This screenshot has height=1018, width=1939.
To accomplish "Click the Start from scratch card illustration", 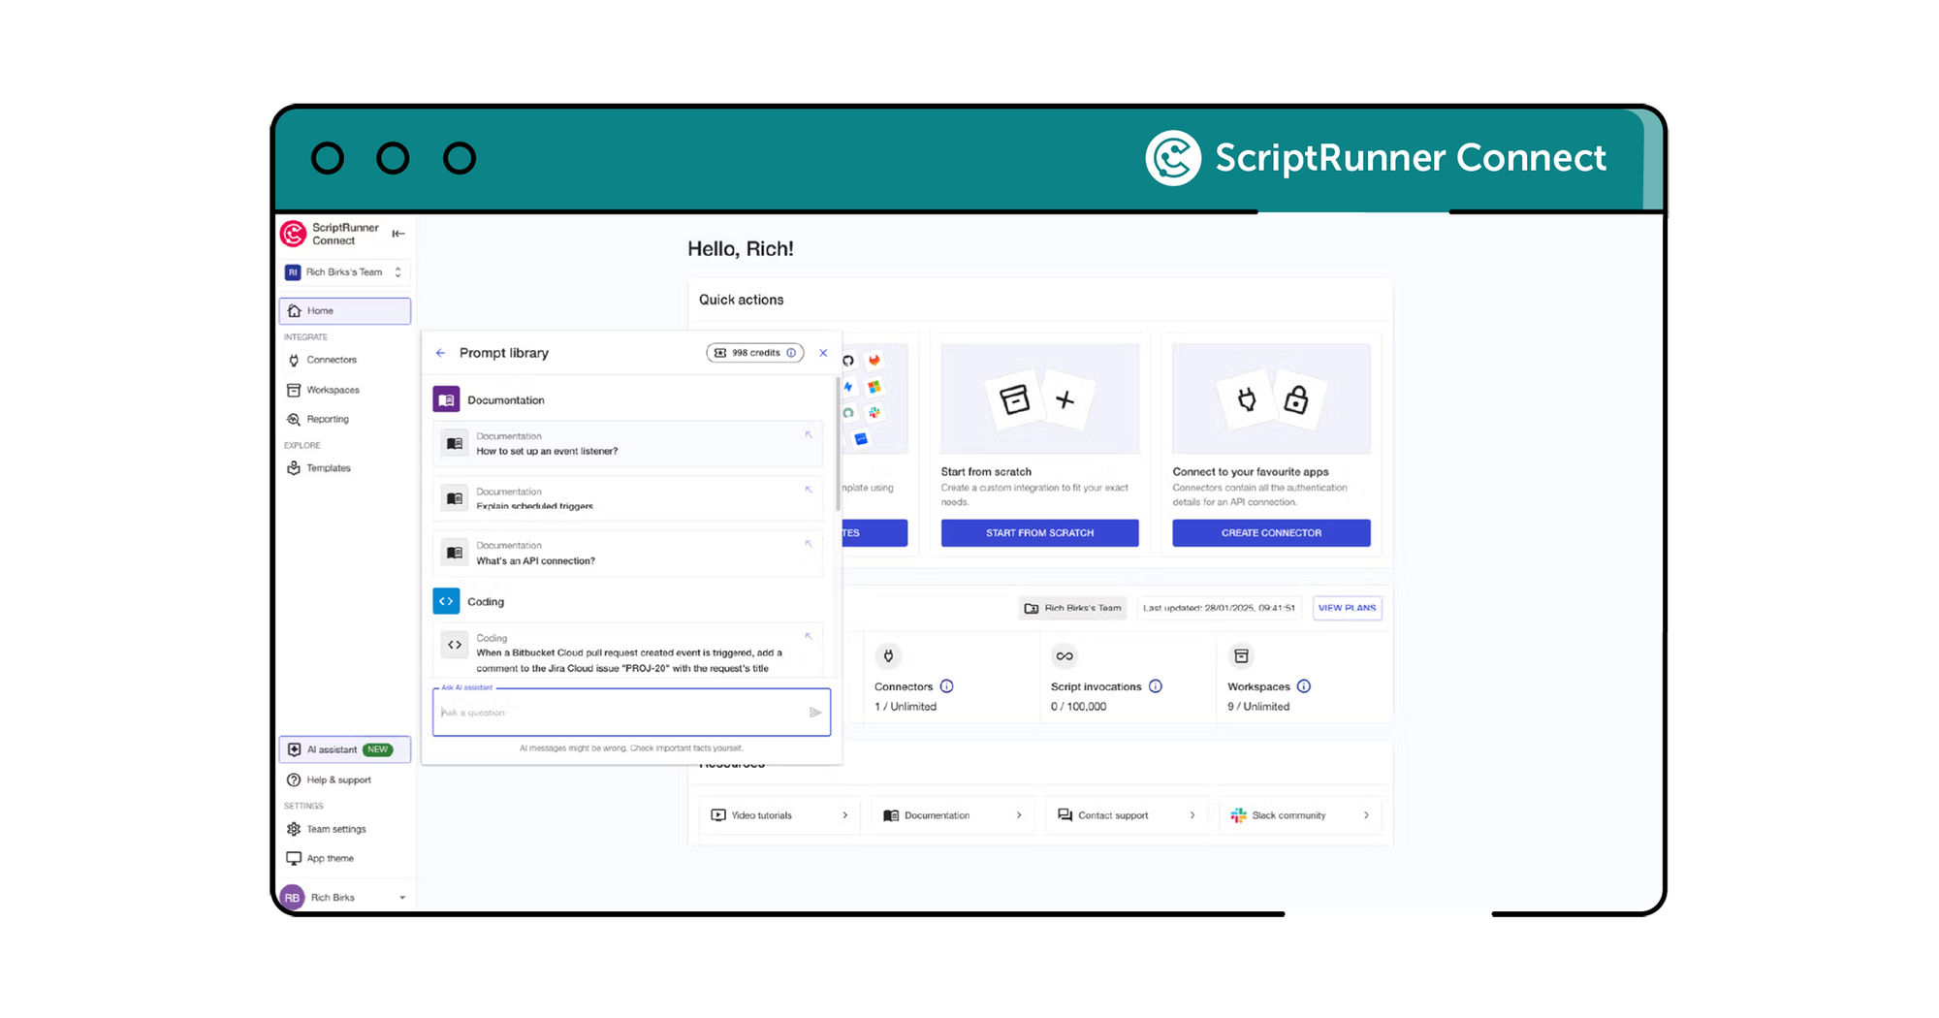I will (x=1039, y=398).
